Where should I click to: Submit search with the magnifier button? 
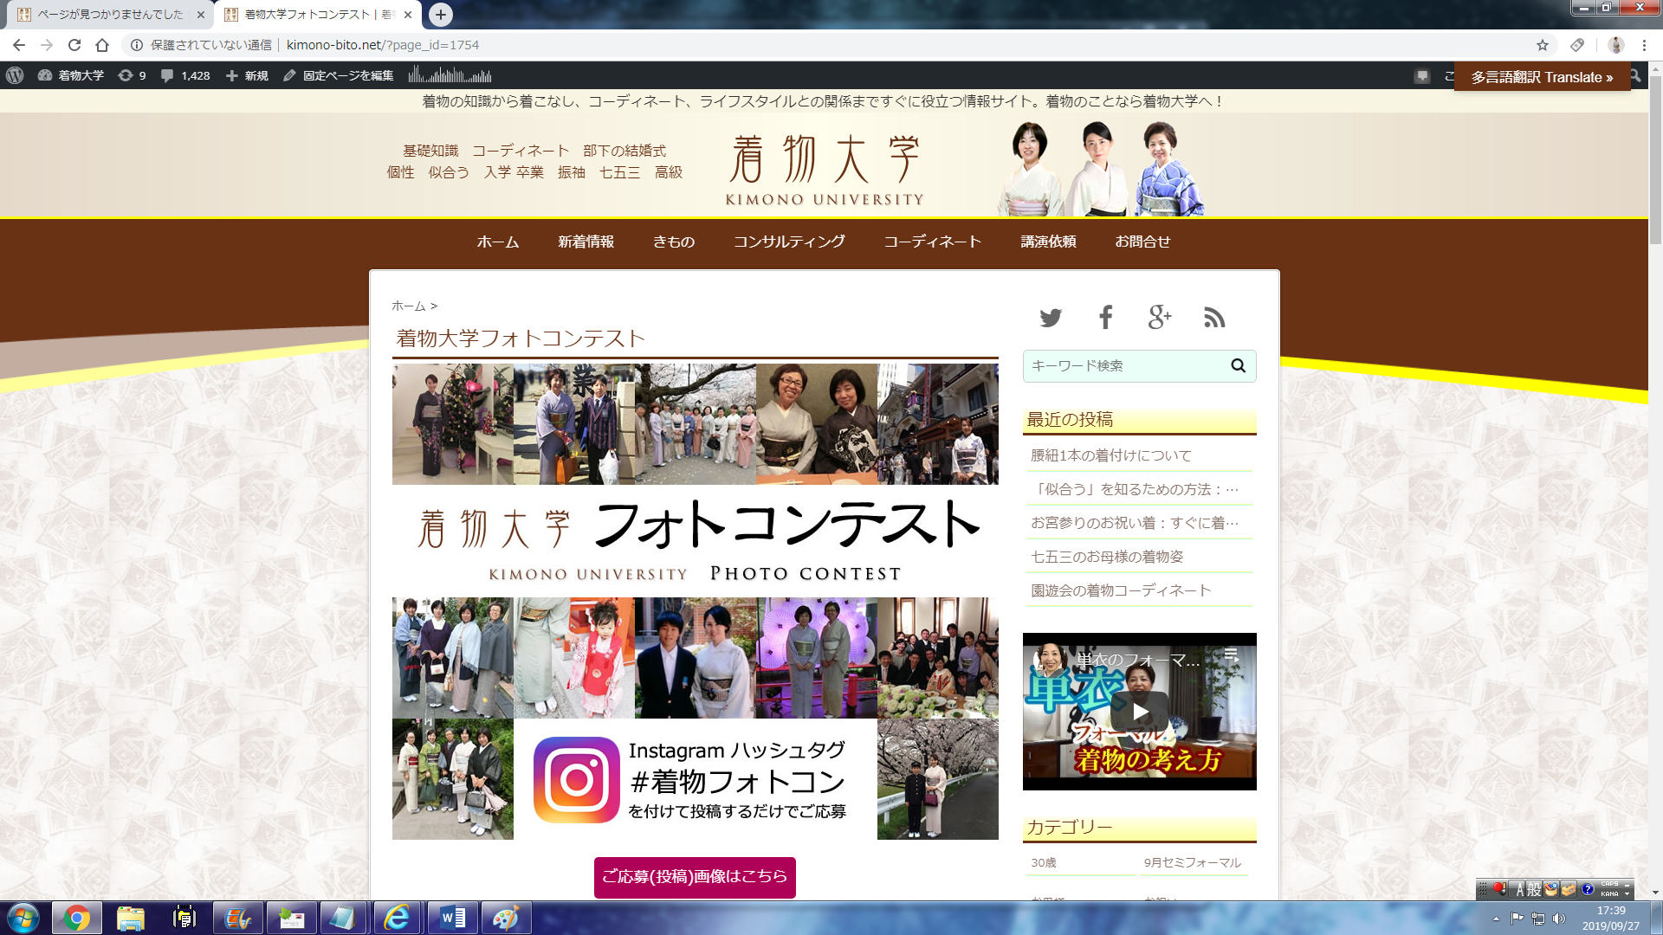click(x=1239, y=365)
